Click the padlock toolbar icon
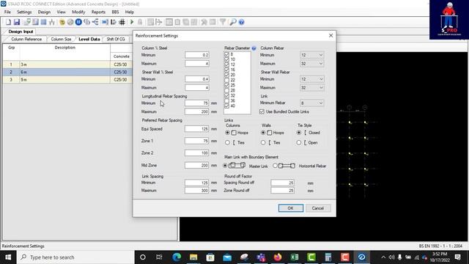 140,22
